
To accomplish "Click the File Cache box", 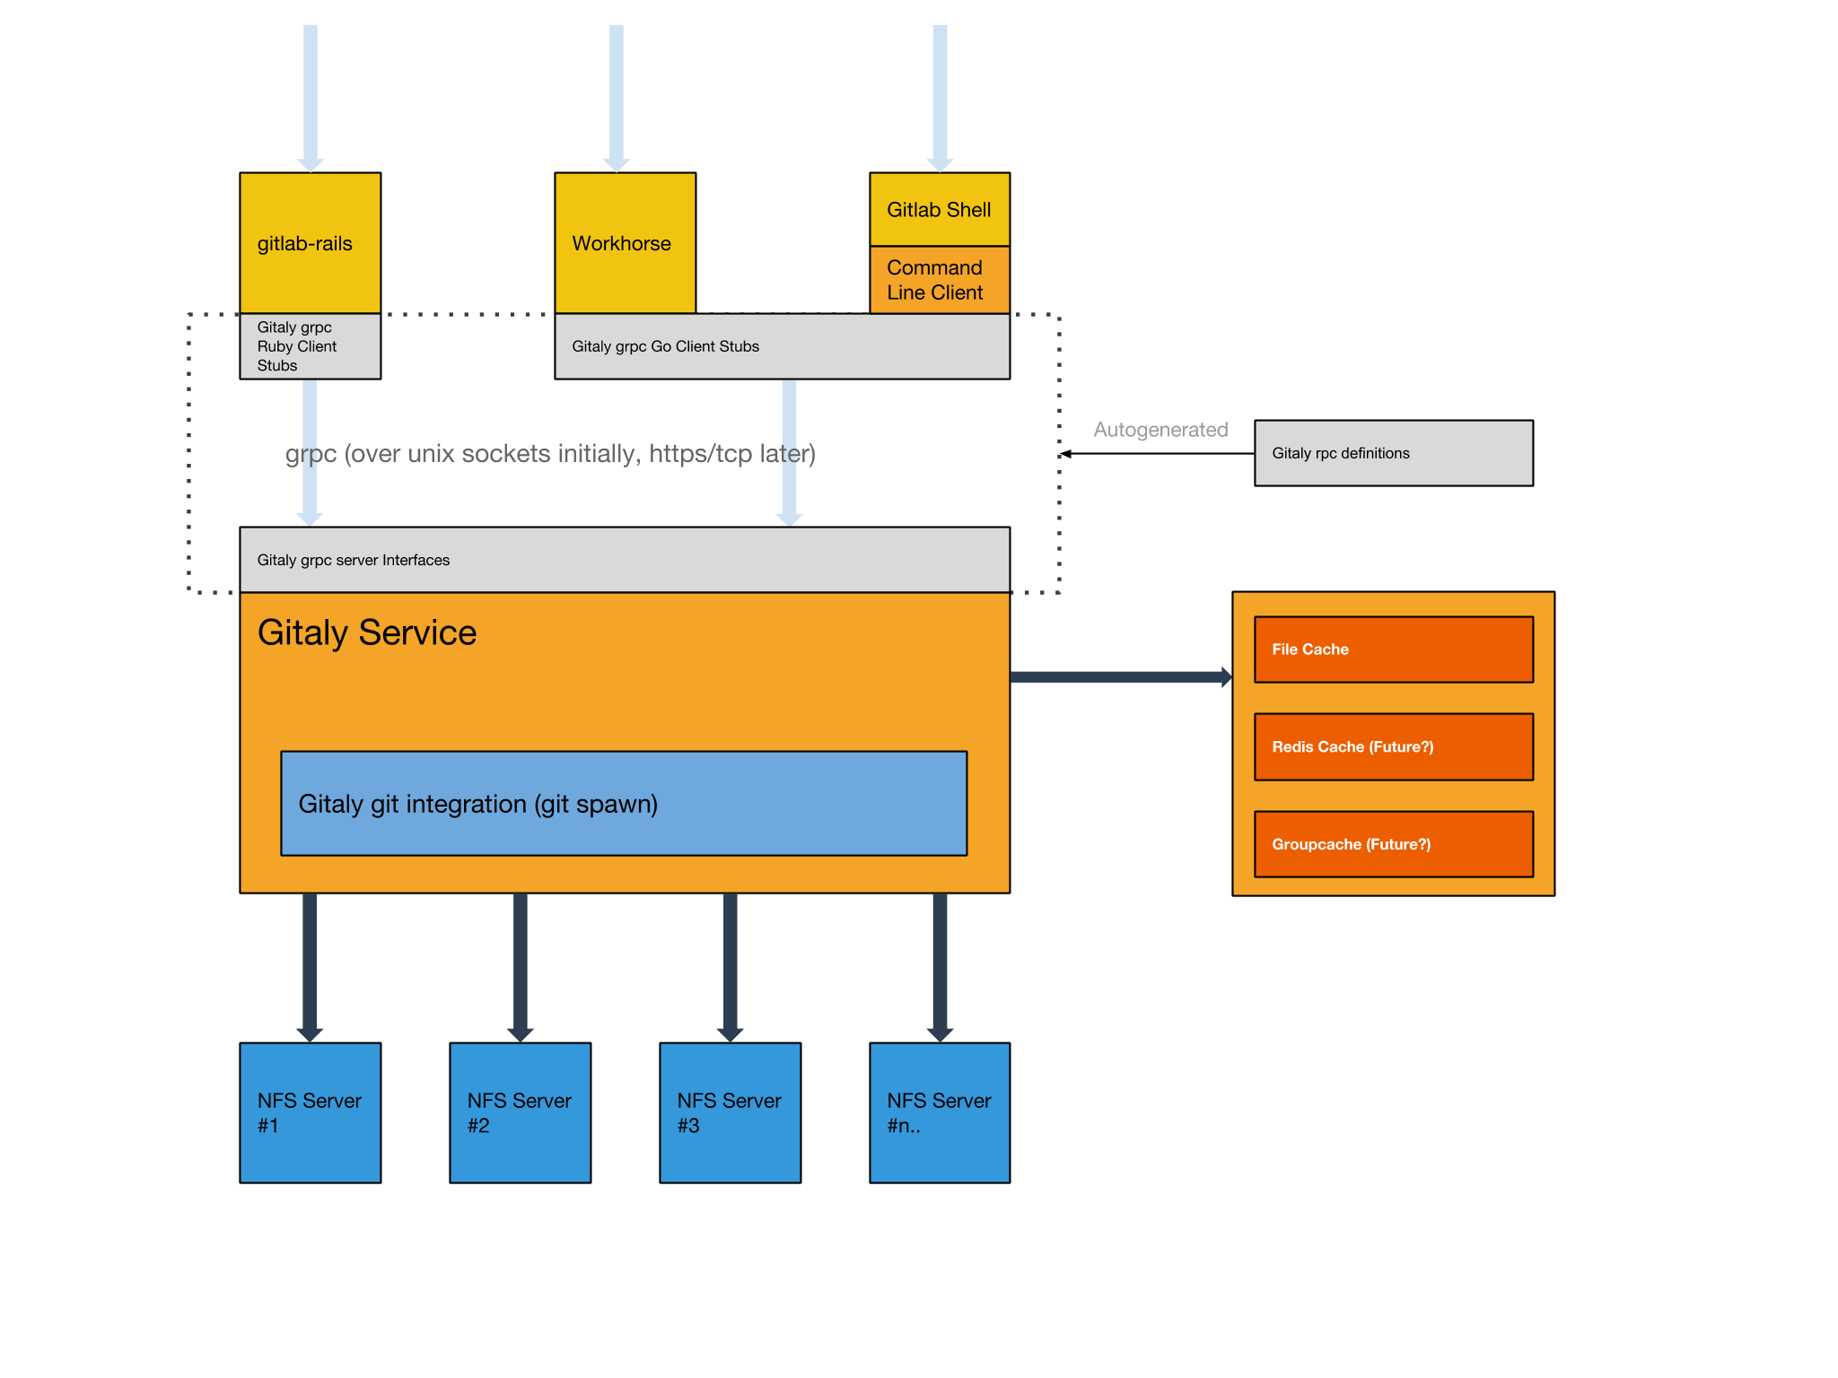I will (1393, 650).
